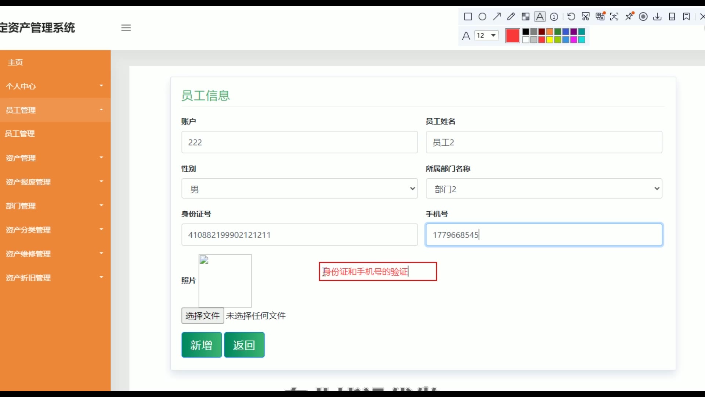Pin the screenshot to screen
The image size is (705, 397).
click(629, 17)
